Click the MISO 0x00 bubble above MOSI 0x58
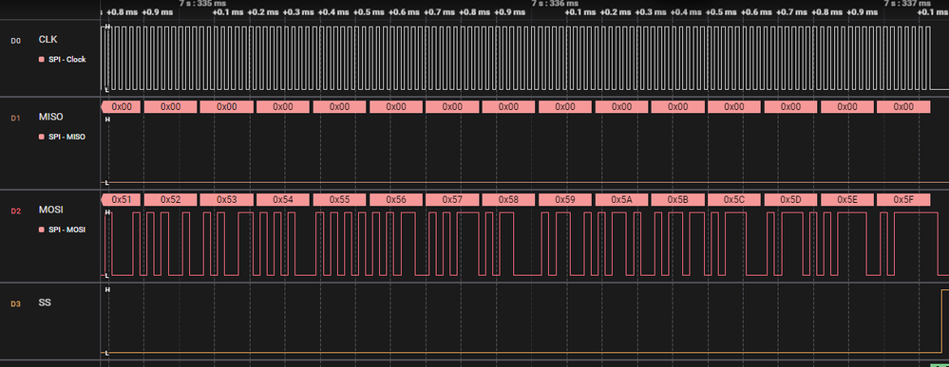This screenshot has width=949, height=367. click(508, 106)
